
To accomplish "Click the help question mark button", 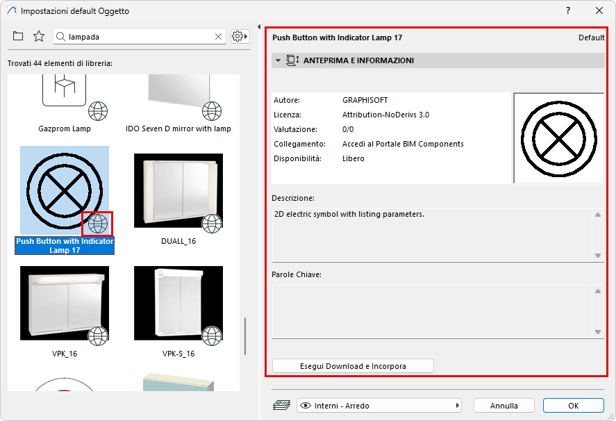I will click(567, 10).
